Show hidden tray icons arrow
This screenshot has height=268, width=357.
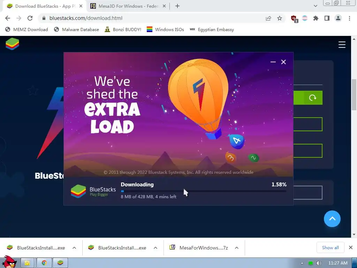pos(302,263)
